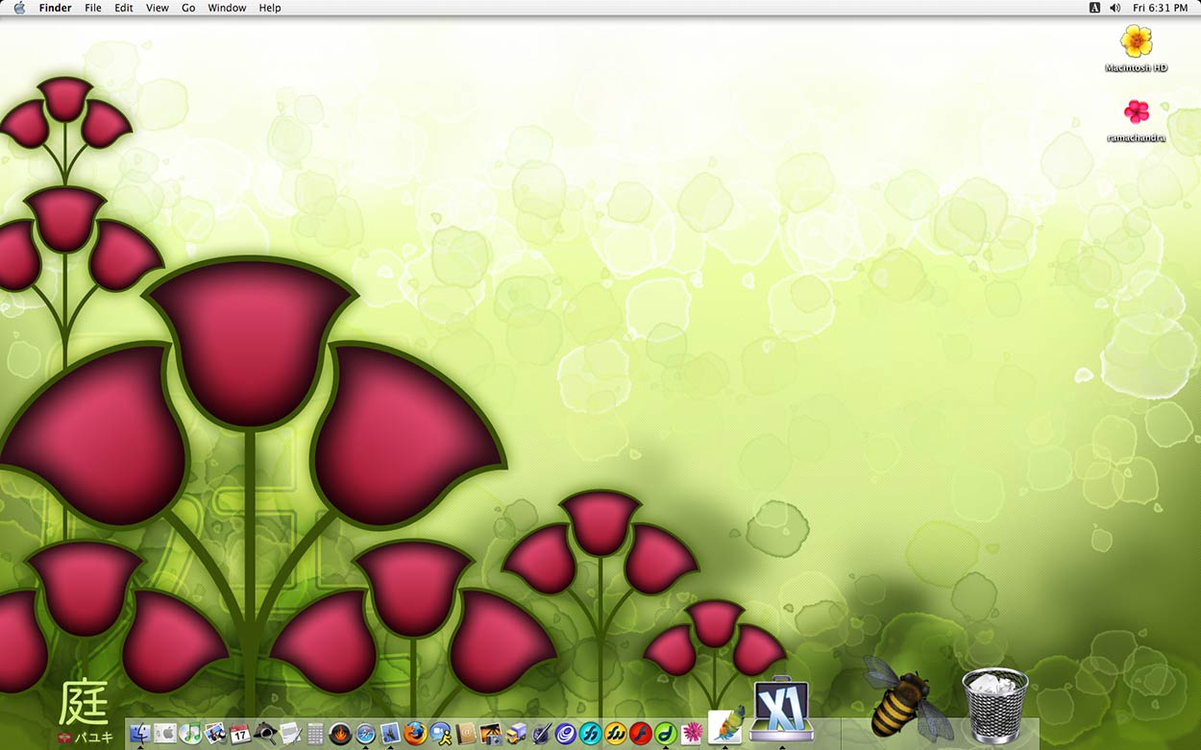The height and width of the screenshot is (750, 1201).
Task: Launch Macromedia Flash red icon
Action: (641, 734)
